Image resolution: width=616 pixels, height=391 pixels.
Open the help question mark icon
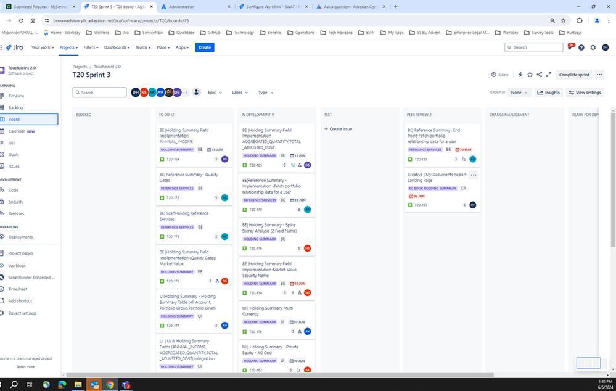pyautogui.click(x=581, y=47)
